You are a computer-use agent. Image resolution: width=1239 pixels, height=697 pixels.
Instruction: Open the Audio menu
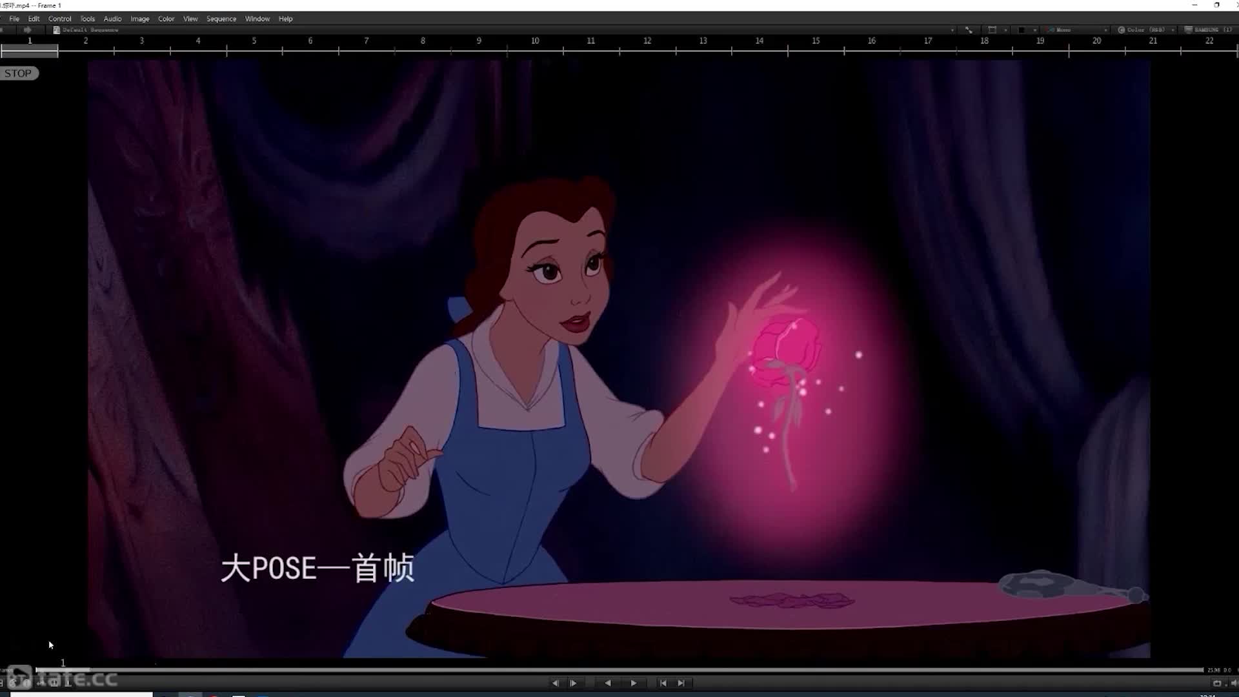click(x=112, y=19)
